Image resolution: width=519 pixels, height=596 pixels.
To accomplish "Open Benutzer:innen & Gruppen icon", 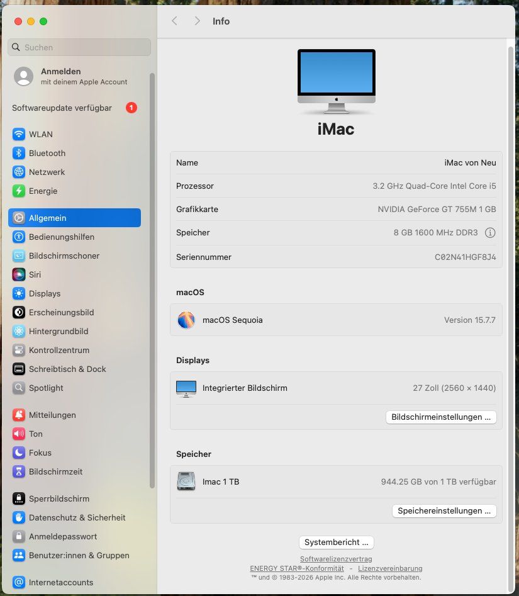I will 19,555.
